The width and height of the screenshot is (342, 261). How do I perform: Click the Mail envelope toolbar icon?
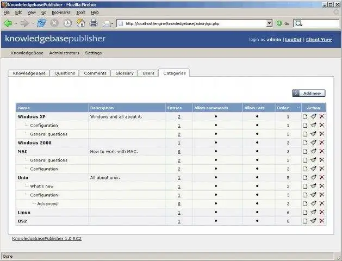106,23
